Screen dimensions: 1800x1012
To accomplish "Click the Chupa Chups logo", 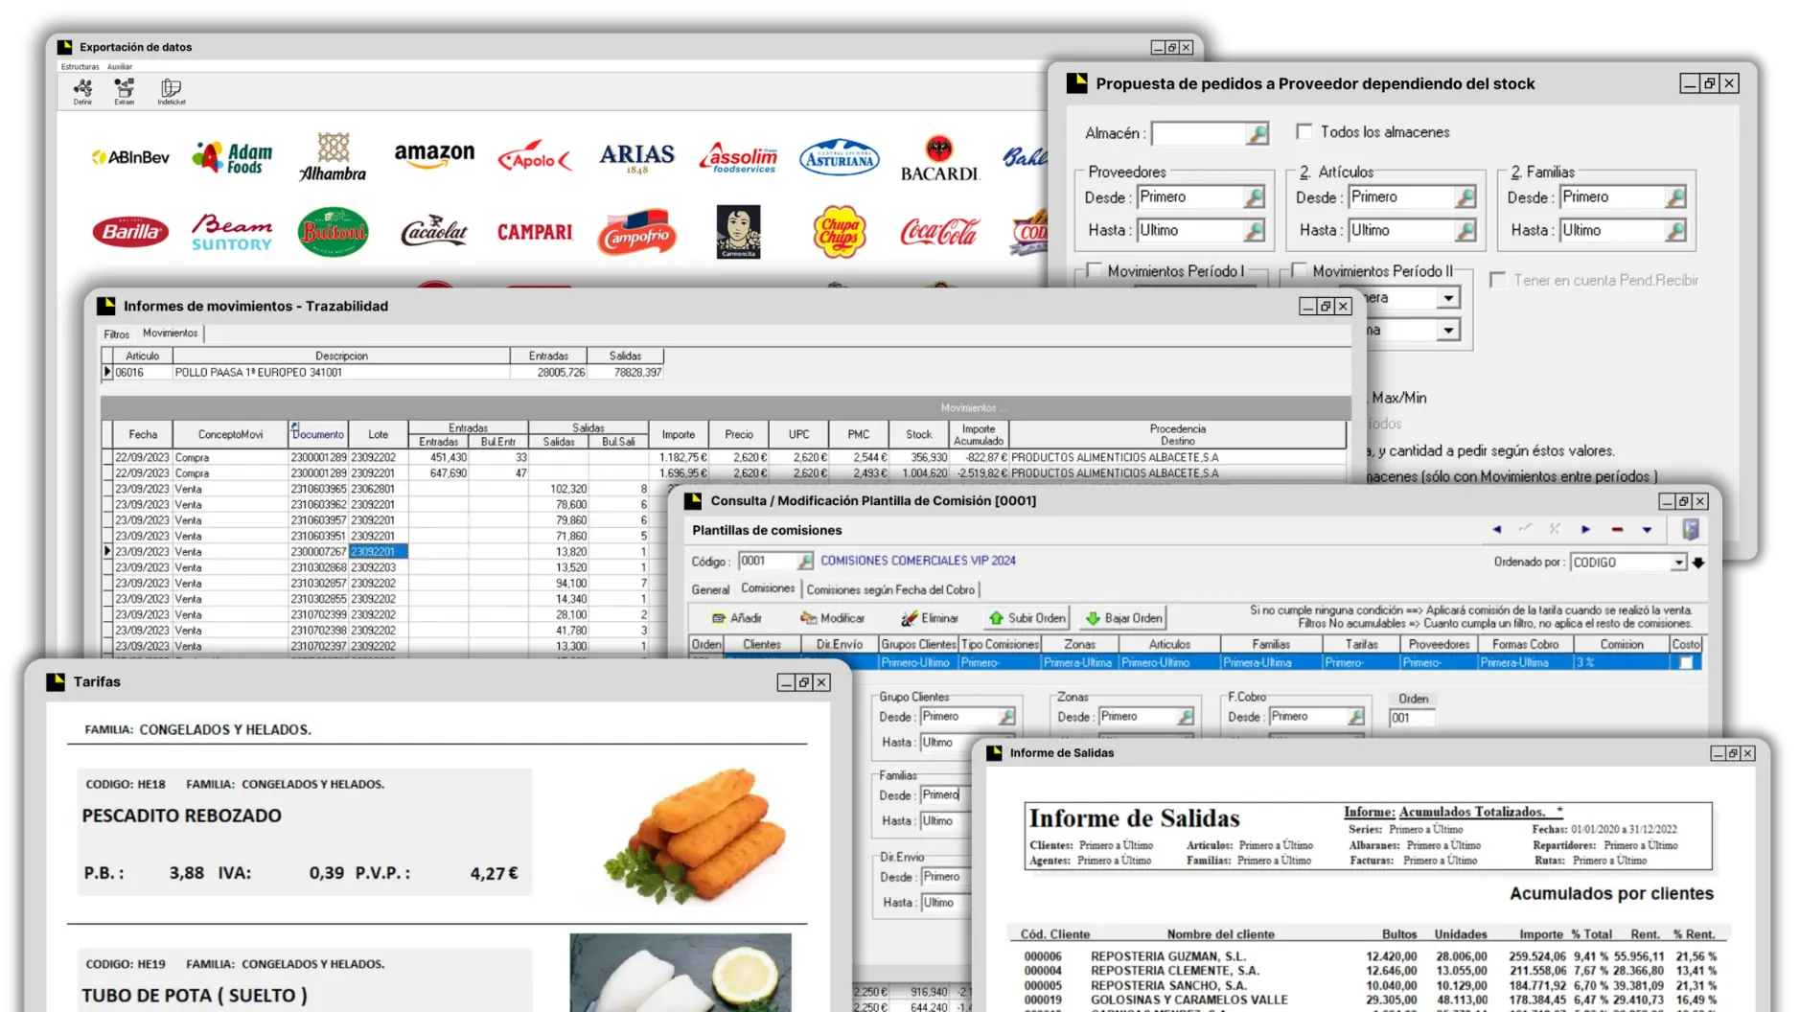I will [840, 232].
